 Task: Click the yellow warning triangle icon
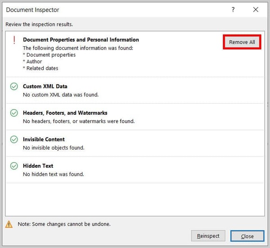tap(9, 224)
